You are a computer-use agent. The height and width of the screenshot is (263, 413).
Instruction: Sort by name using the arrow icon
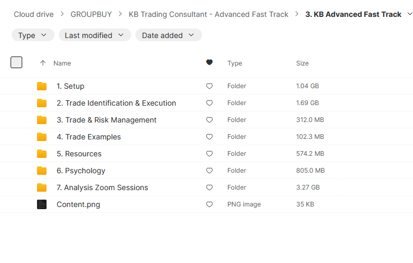[43, 63]
